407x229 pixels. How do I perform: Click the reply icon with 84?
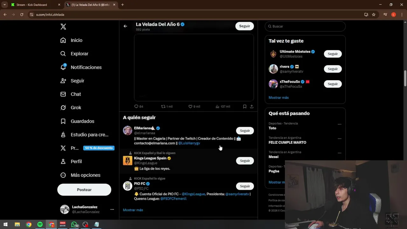[x=139, y=107]
